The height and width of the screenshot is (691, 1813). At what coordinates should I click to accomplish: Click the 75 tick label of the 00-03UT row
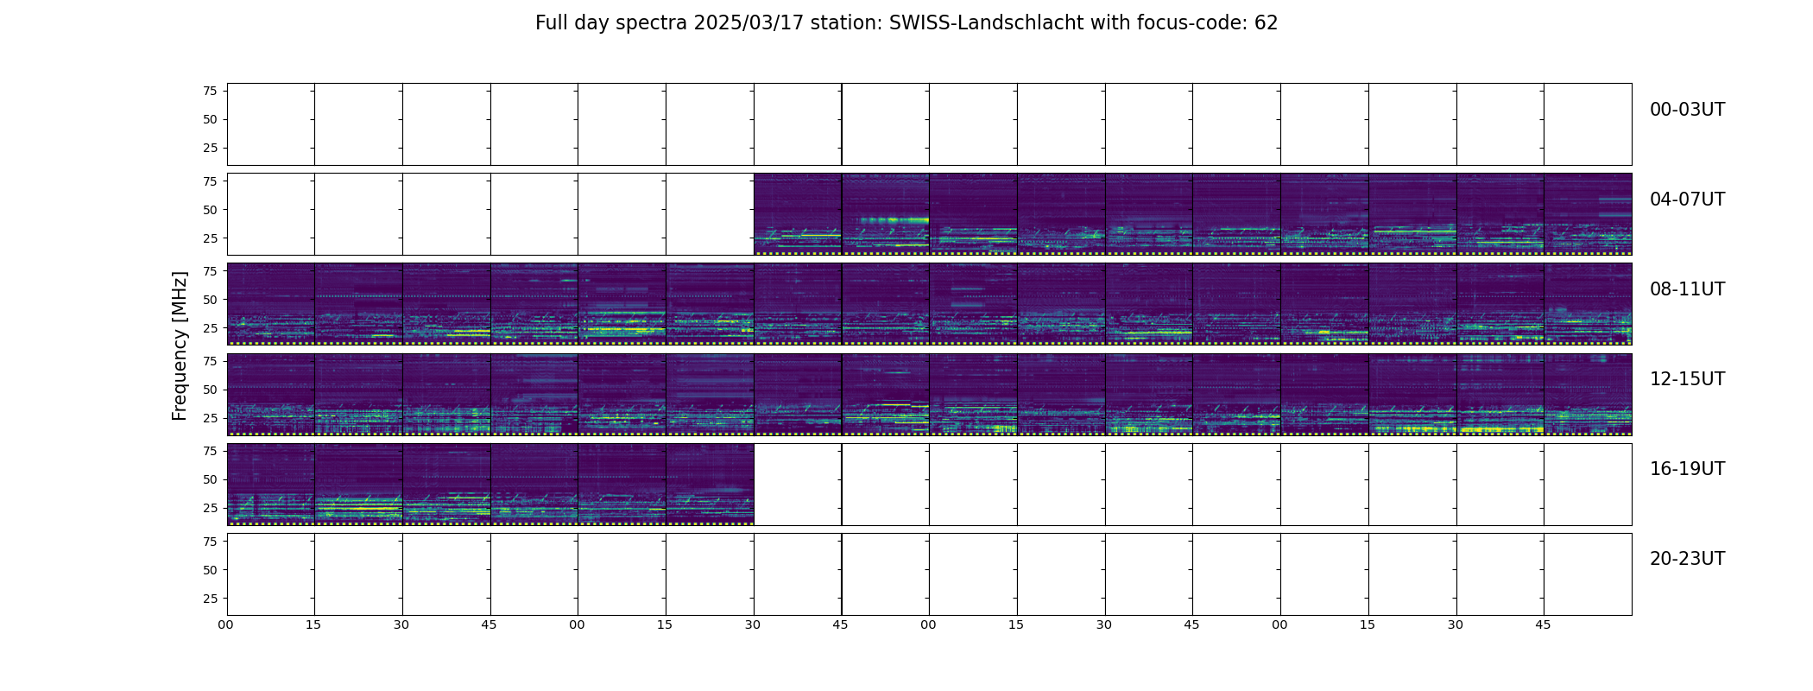pos(210,91)
